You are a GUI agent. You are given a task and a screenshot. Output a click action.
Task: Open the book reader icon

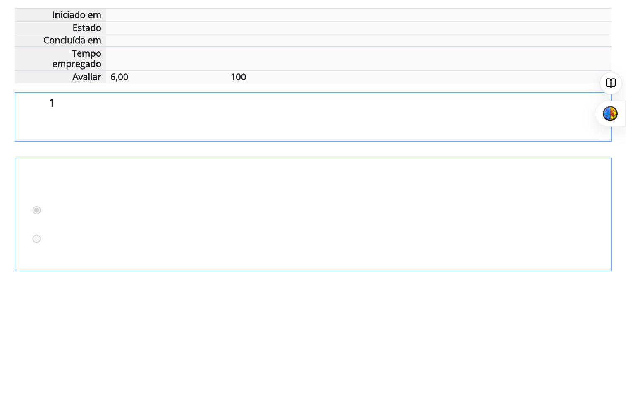(x=611, y=83)
